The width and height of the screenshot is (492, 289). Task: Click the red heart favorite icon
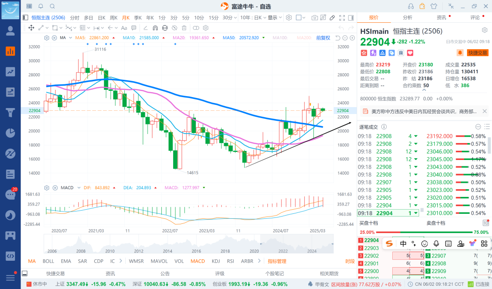pos(410,53)
